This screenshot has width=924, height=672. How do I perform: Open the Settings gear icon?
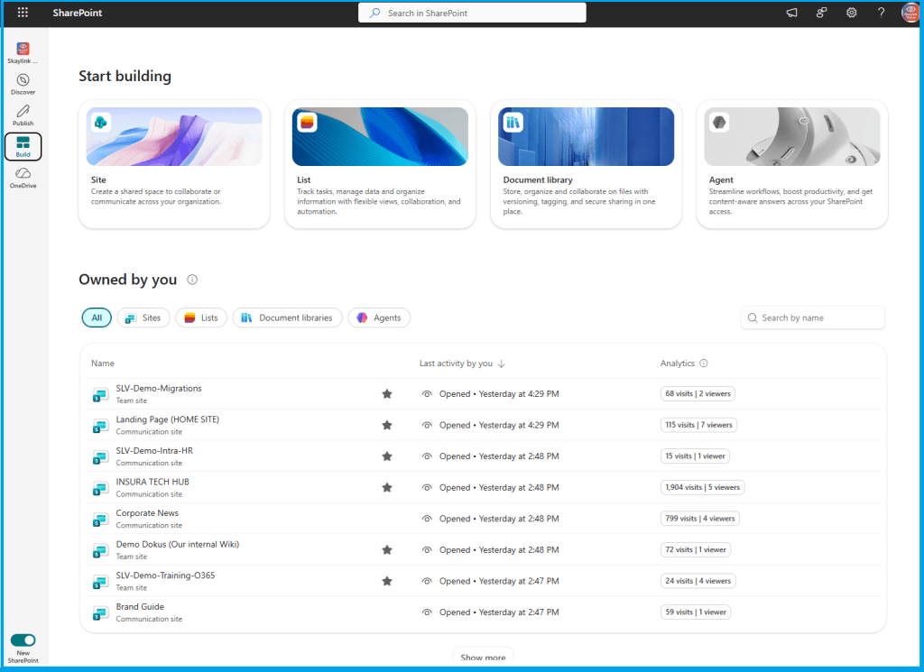click(851, 13)
